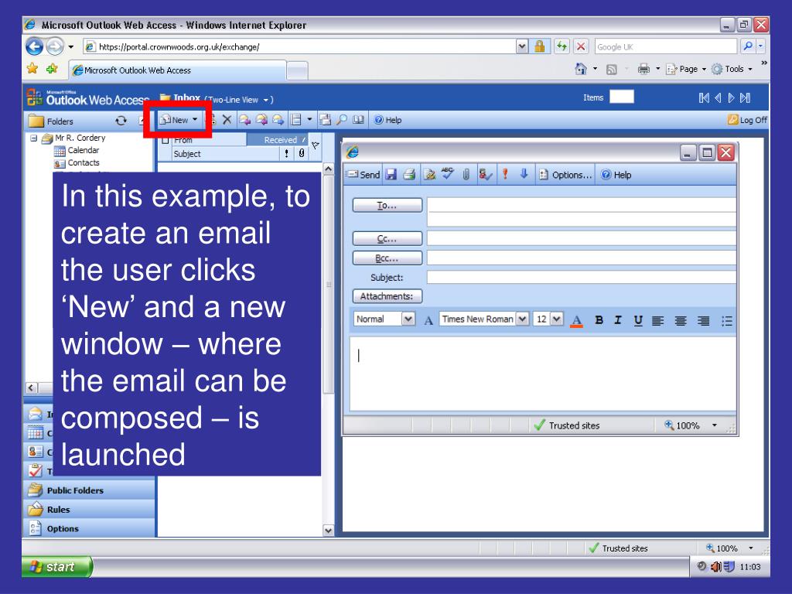This screenshot has height=594, width=792.
Task: Tick the select-all checkbox beside From
Action: pyautogui.click(x=166, y=140)
